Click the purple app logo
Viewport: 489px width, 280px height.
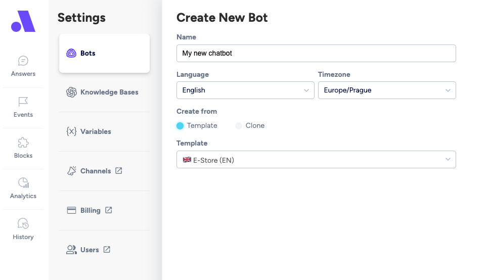(23, 21)
